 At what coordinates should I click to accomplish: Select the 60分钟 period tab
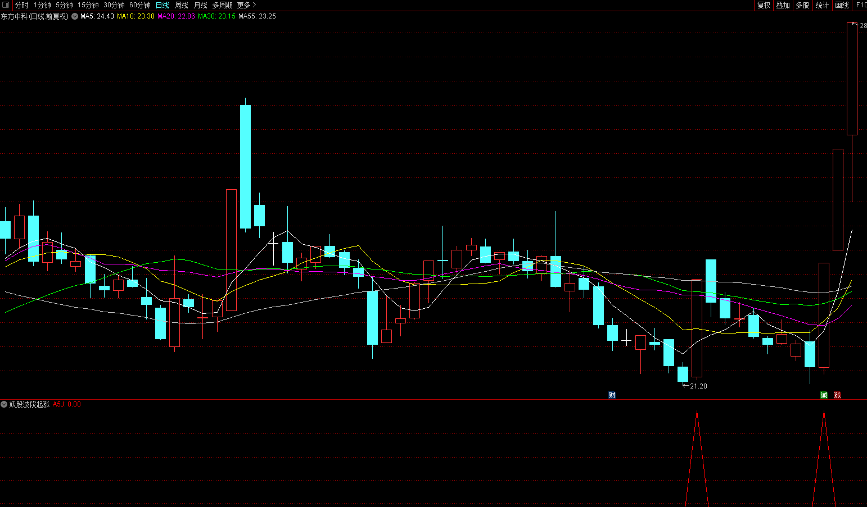[140, 5]
